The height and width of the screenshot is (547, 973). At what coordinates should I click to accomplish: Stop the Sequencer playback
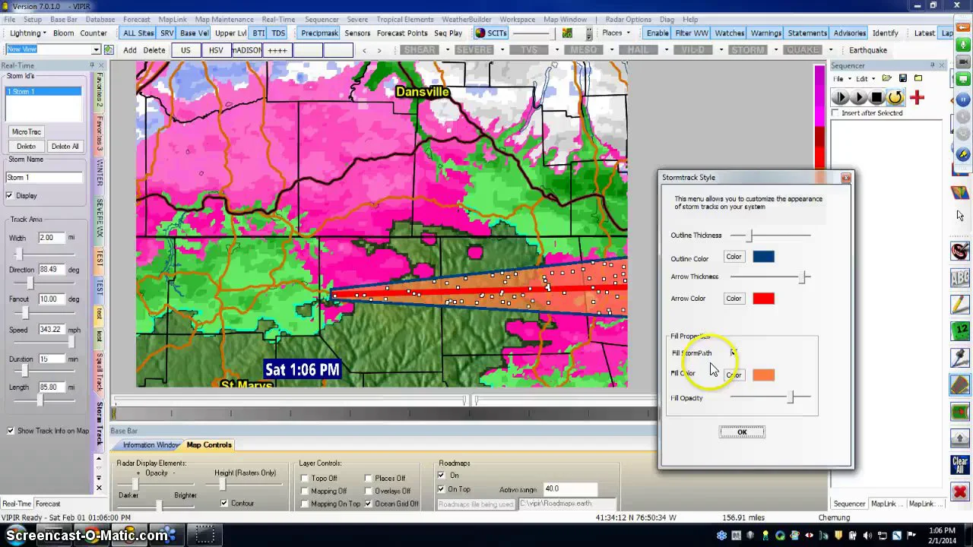click(876, 97)
